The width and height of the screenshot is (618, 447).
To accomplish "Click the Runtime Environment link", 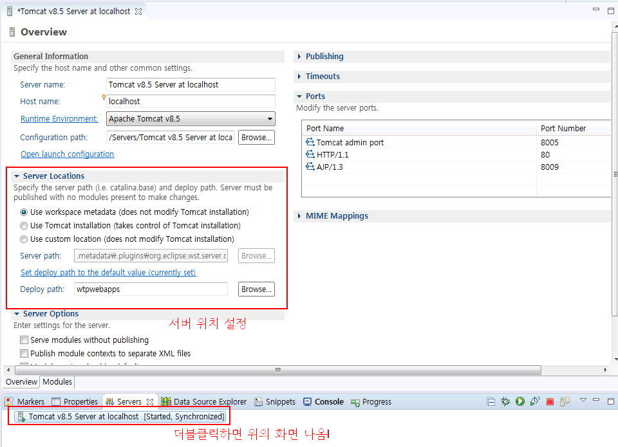I will tap(59, 118).
